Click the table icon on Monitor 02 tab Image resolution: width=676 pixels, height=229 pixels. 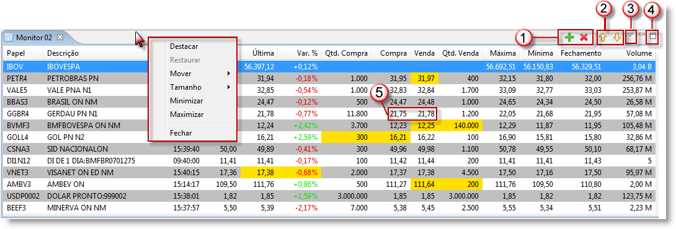pos(9,38)
